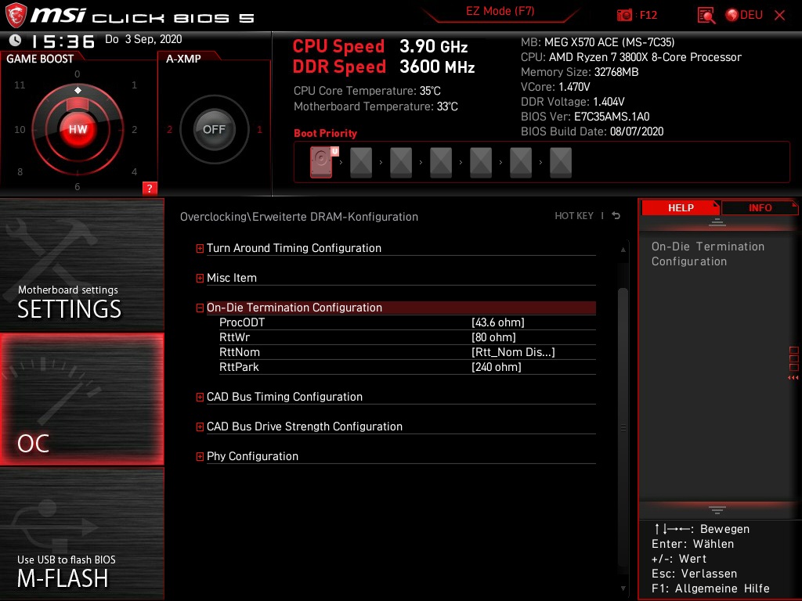Click the 15:36 time display
The image size is (802, 601).
63,41
